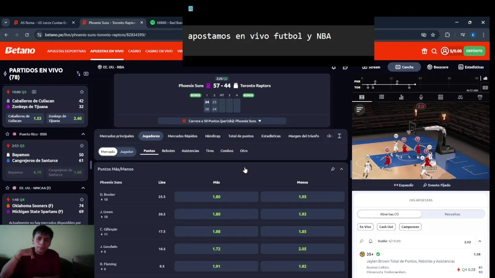Image resolution: width=495 pixels, height=278 pixels.
Task: Select the Rebotes sub-tab
Action: [168, 151]
